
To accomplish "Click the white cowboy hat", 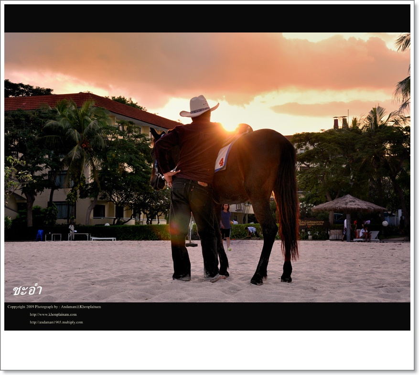I will (x=199, y=107).
